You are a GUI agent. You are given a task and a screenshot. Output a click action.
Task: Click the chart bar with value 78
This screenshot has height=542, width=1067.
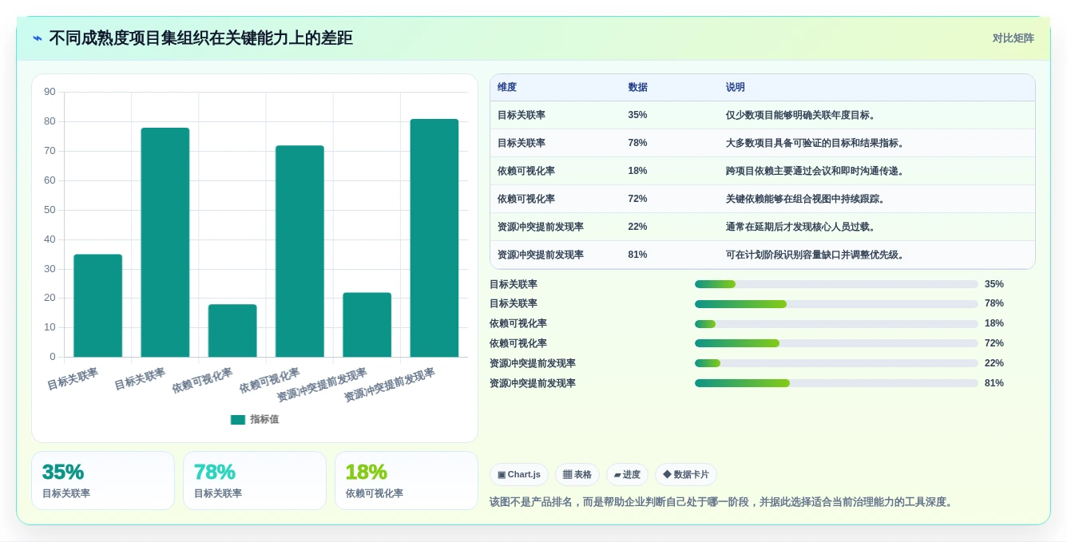(x=165, y=242)
